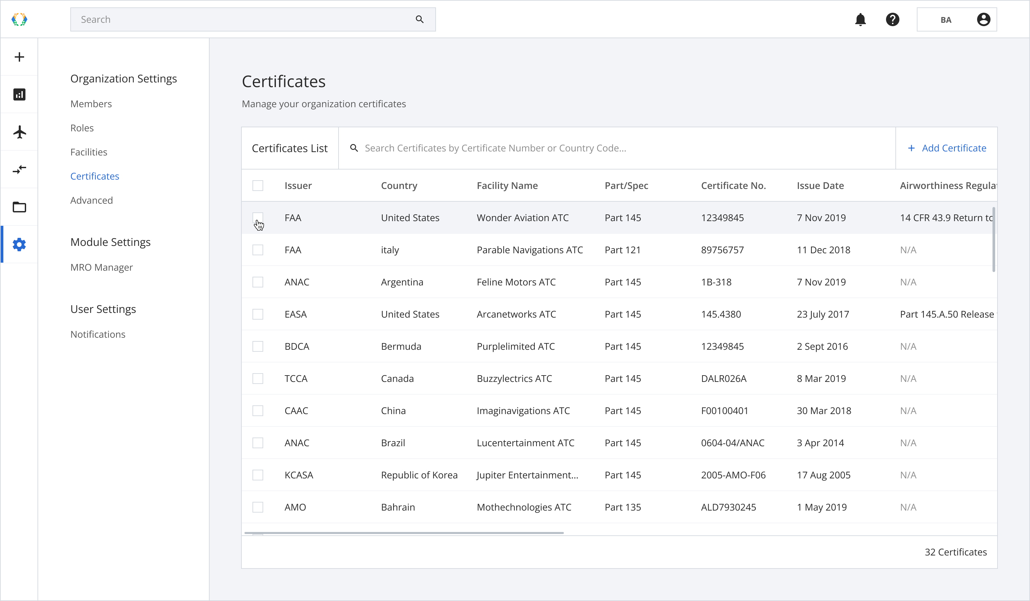Click the plus icon beside Add Certificate
The height and width of the screenshot is (601, 1030).
click(911, 148)
